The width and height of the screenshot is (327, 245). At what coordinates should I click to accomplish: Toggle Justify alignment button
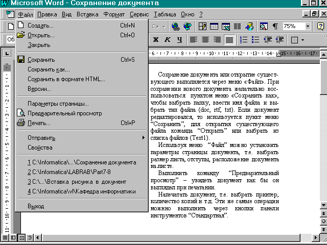pos(229,40)
